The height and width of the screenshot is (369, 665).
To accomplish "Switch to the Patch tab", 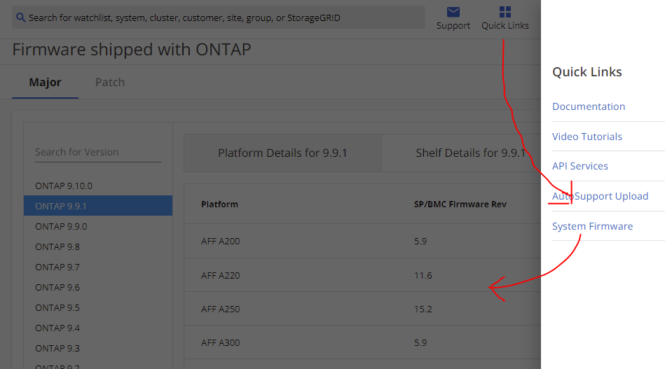I will (110, 82).
